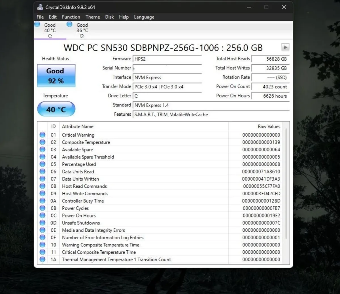Select the Percentage Used attribute name
Viewport: 340px width, 294px height.
pyautogui.click(x=79, y=164)
